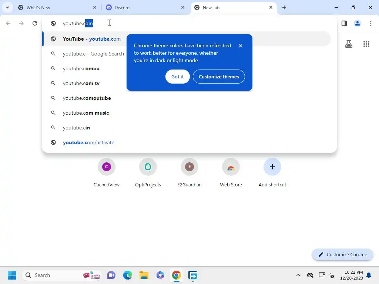Open the profile avatar menu

click(x=357, y=23)
